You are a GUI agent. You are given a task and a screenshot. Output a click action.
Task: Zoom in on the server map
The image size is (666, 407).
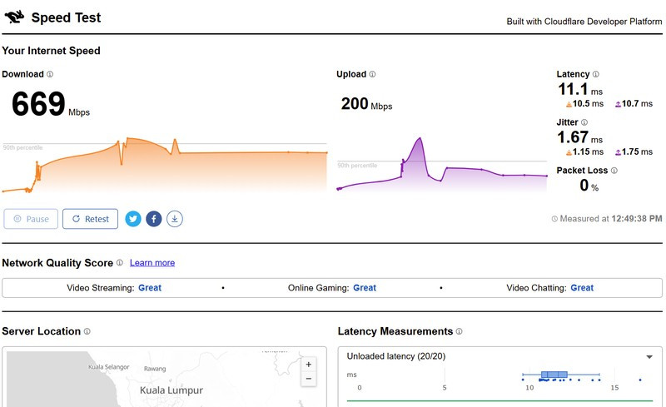pos(309,365)
